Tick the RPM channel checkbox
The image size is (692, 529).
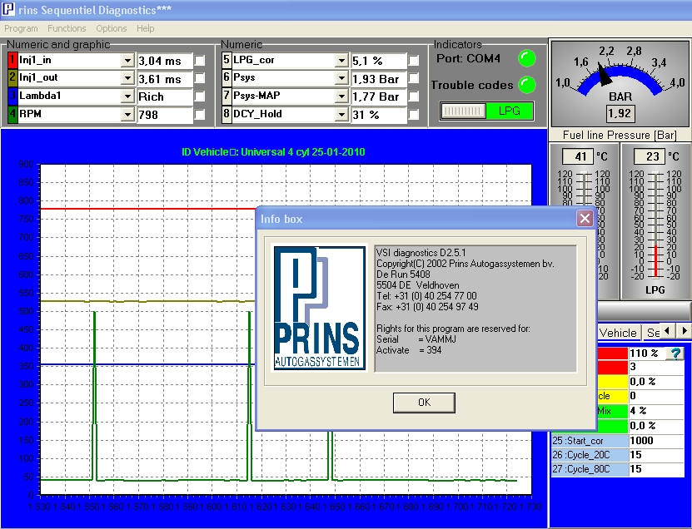(x=200, y=114)
